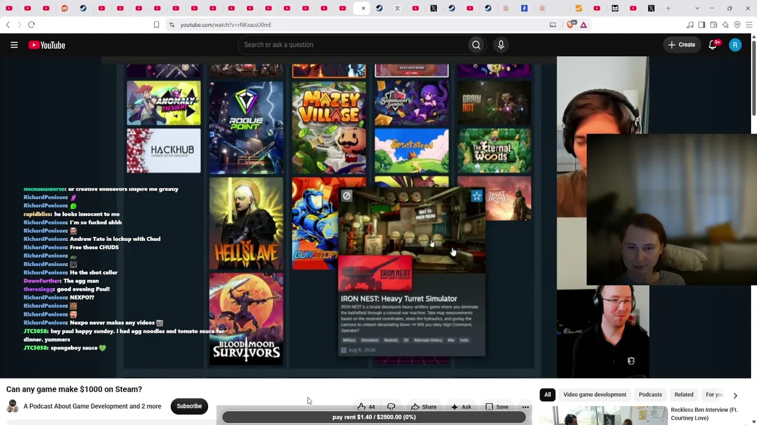Click the Hellslave game capsule
Screen dimensions: 757x425
coord(246,224)
